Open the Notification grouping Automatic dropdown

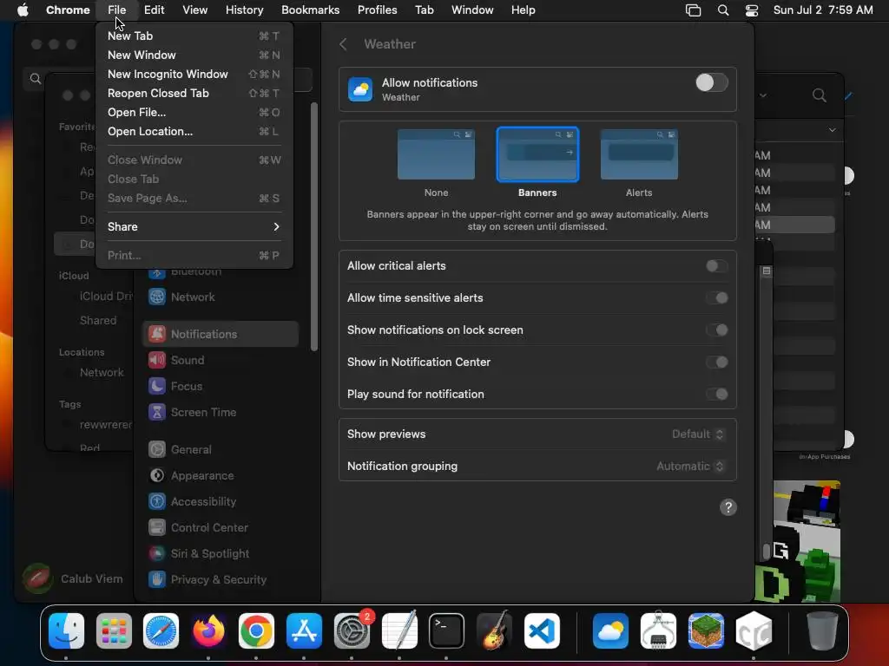tap(690, 466)
